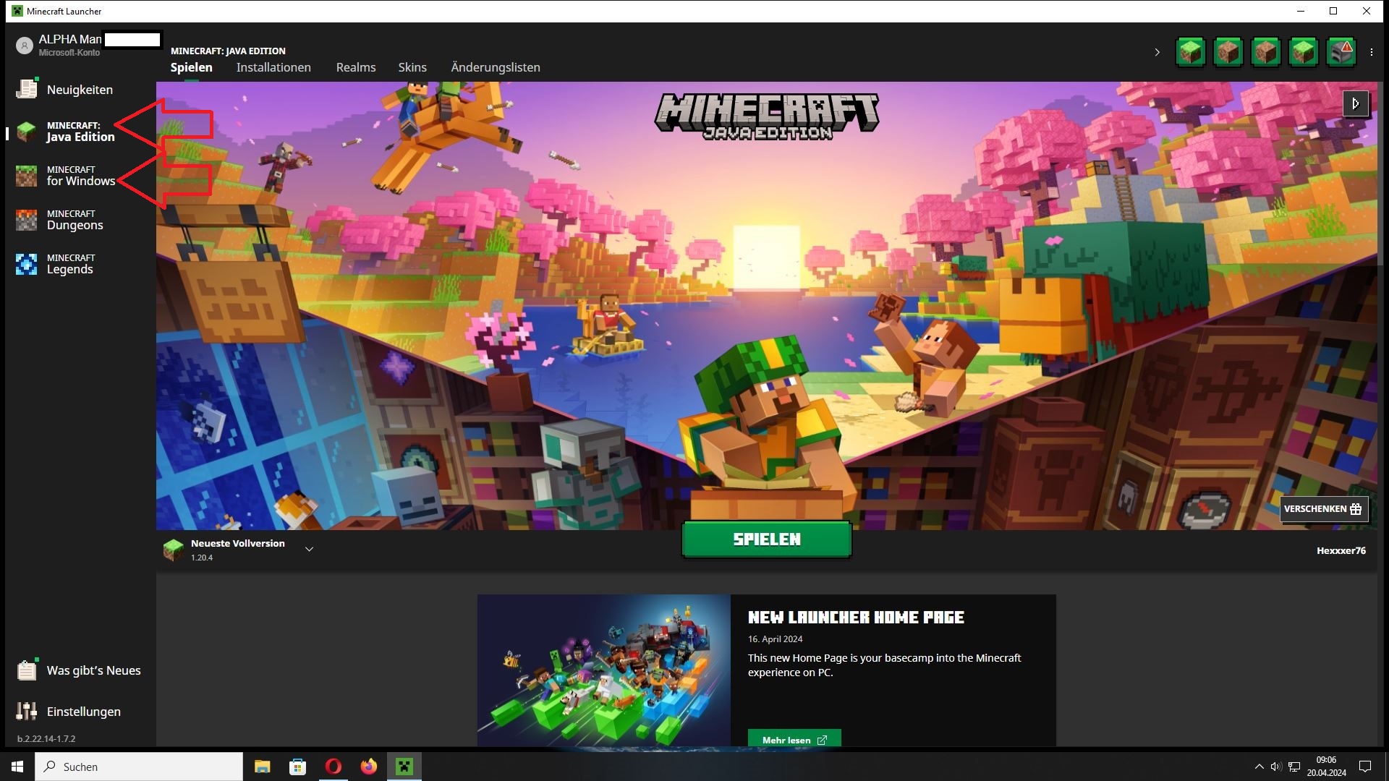Click the Windows taskbar Suchen search box
Image resolution: width=1389 pixels, height=781 pixels.
pos(139,767)
